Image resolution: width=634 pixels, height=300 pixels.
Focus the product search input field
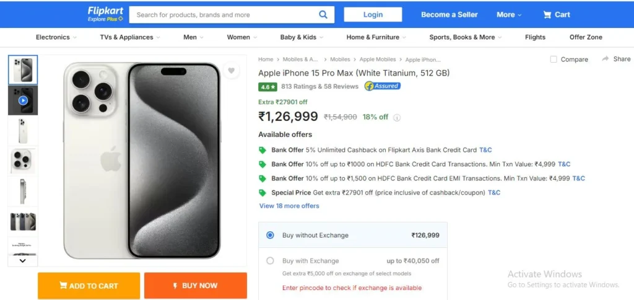click(224, 15)
